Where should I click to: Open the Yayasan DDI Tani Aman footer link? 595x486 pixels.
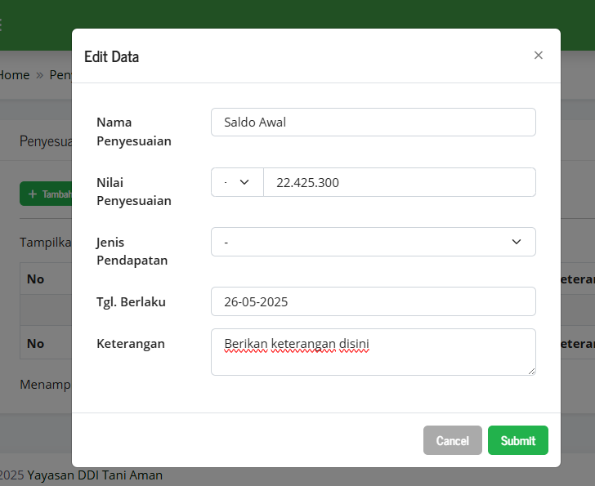point(95,475)
